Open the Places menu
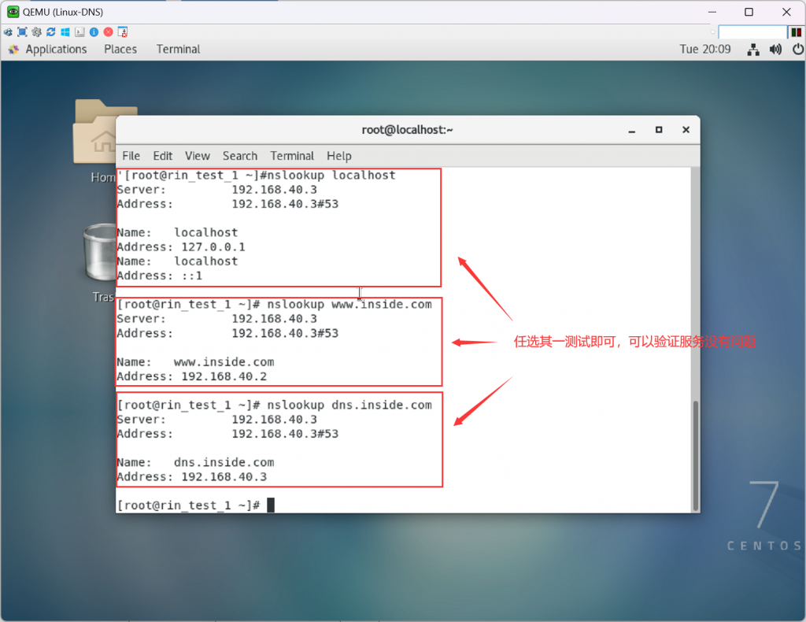The height and width of the screenshot is (622, 806). point(120,50)
